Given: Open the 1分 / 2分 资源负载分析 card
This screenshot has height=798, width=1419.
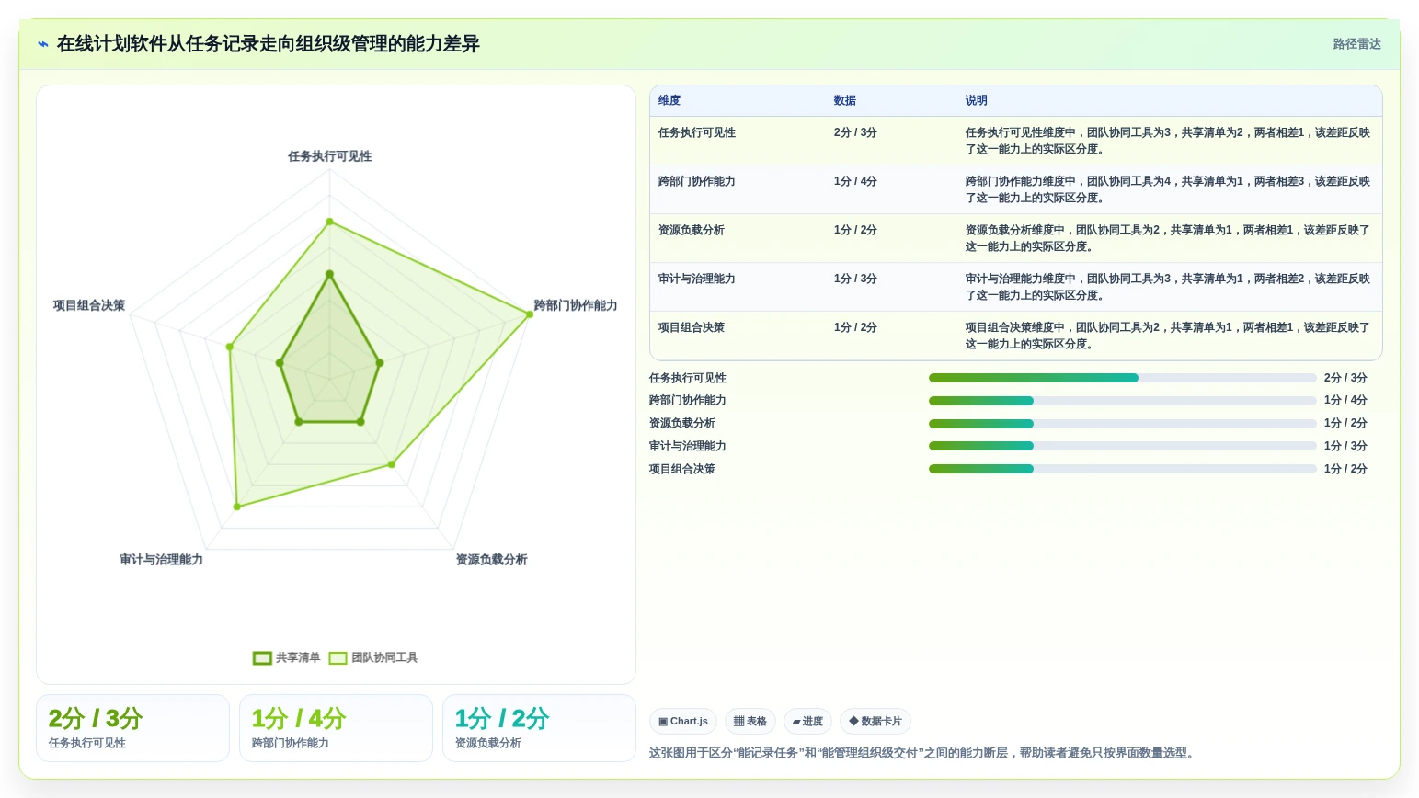Looking at the screenshot, I should pyautogui.click(x=539, y=728).
